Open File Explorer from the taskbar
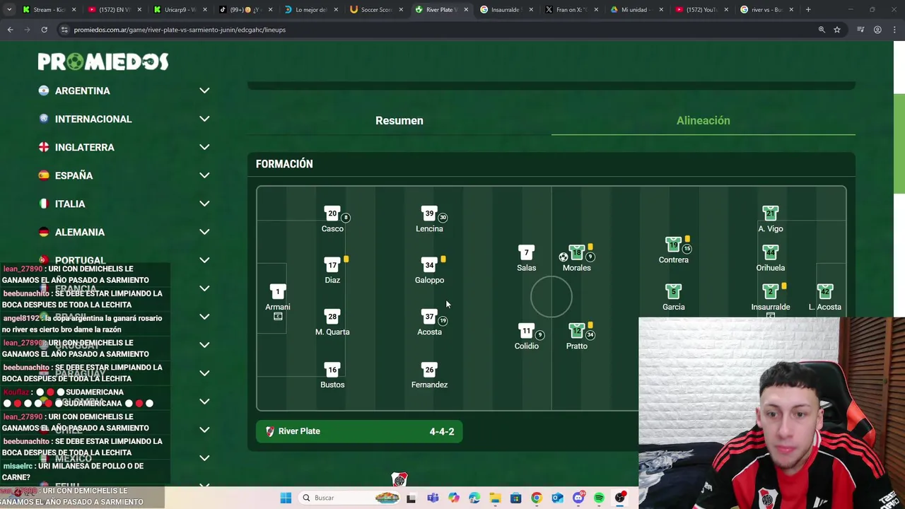This screenshot has height=509, width=905. [495, 498]
